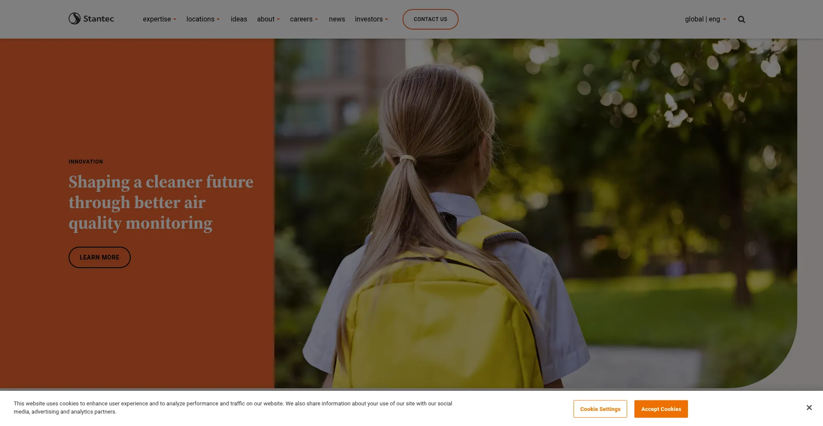Click the Innovation category label
823x426 pixels.
tap(86, 162)
